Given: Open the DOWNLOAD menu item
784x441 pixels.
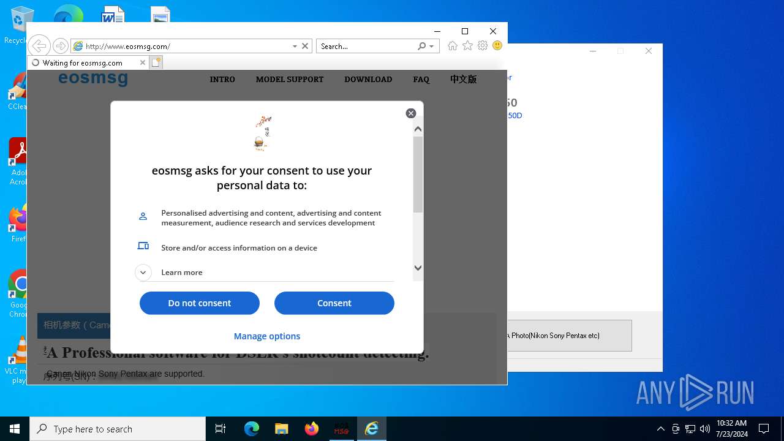Looking at the screenshot, I should point(368,79).
